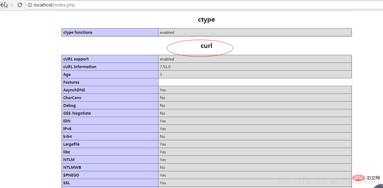Click the 'Largefile' label cell
This screenshot has width=383, height=188.
click(x=110, y=144)
